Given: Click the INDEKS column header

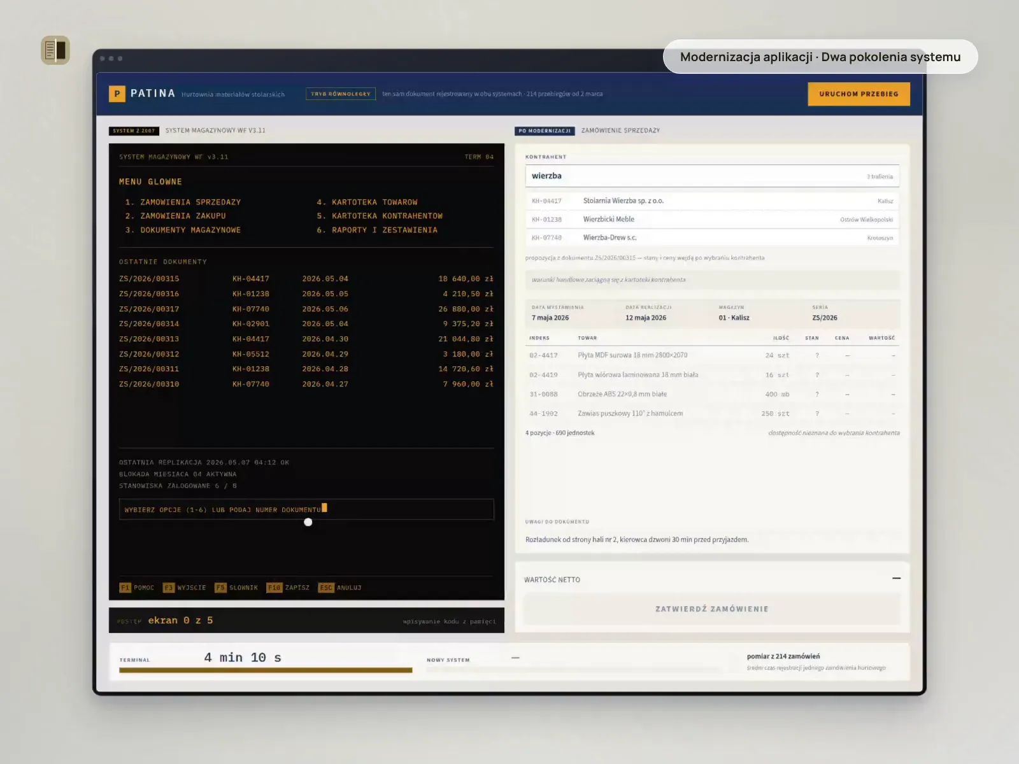Looking at the screenshot, I should 539,338.
